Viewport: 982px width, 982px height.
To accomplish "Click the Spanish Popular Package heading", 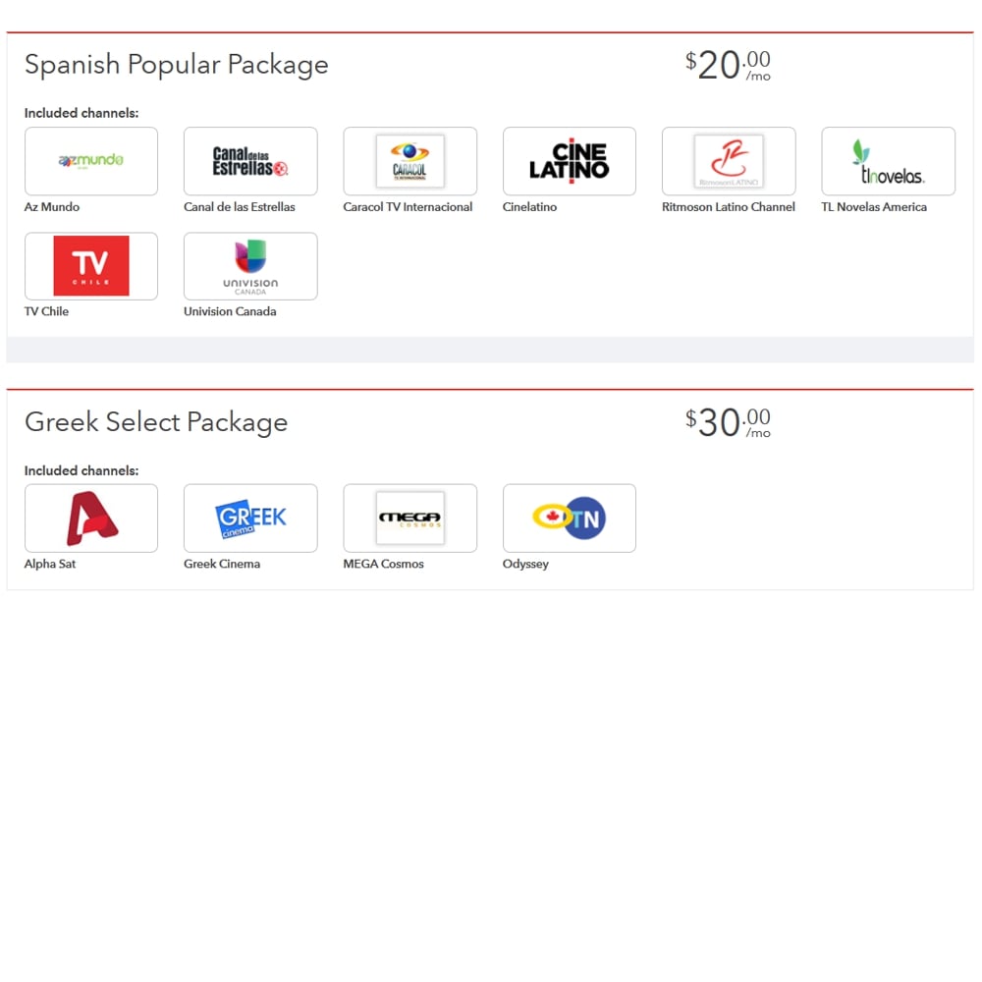I will point(177,65).
